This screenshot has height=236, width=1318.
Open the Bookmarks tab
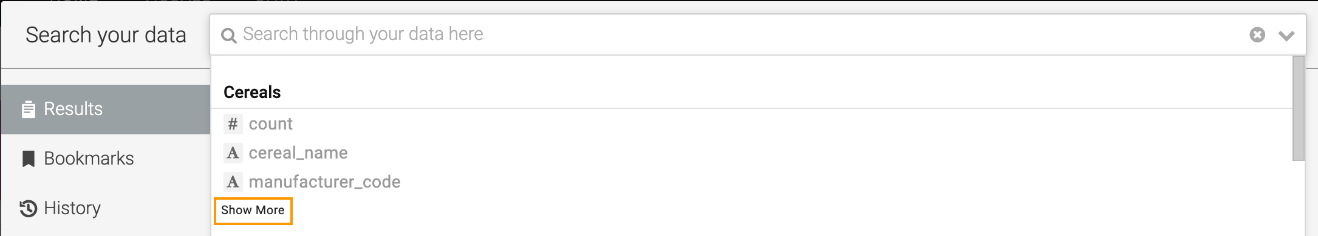tap(106, 159)
